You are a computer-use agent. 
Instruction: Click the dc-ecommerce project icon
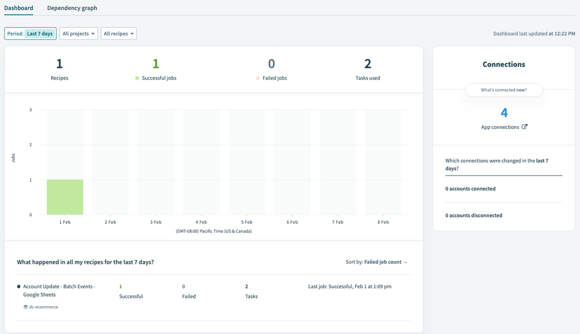(26, 307)
